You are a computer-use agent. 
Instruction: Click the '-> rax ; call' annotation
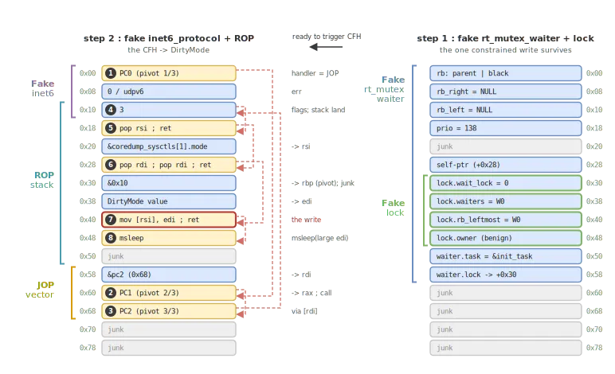(311, 293)
